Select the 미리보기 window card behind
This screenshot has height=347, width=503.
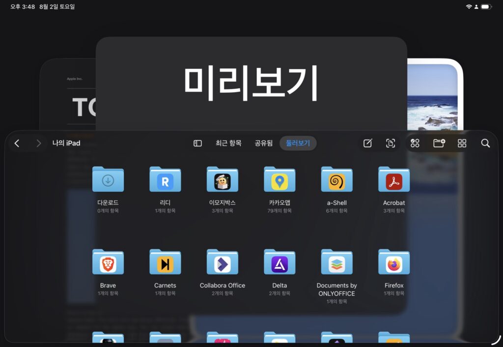251,83
